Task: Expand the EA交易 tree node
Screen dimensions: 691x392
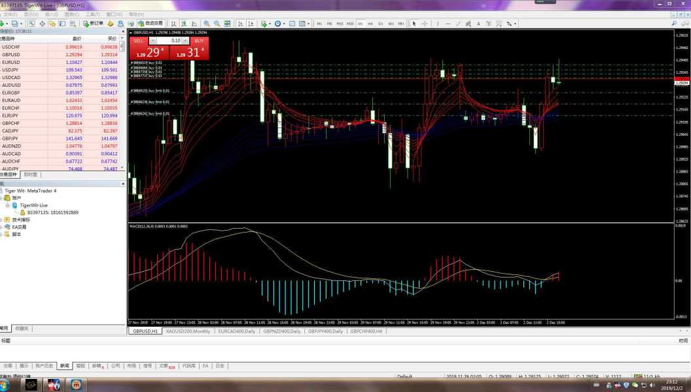Action: click(x=2, y=227)
